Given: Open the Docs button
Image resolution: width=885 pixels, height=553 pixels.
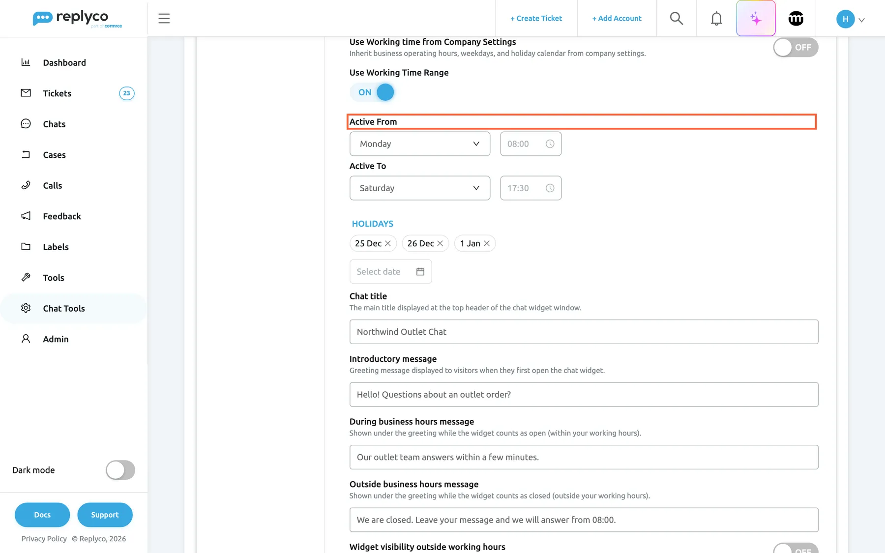Looking at the screenshot, I should click(x=42, y=515).
